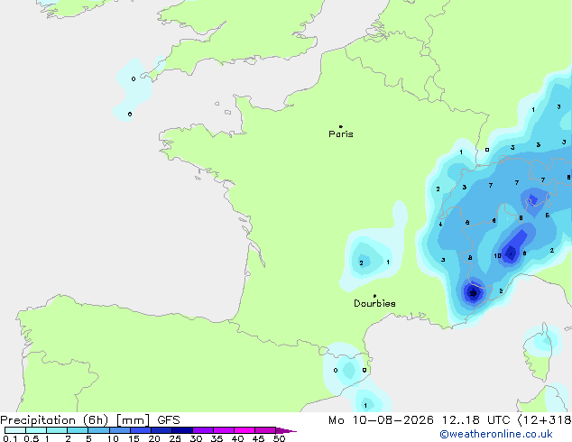
Task: Click the legend value 50
Action: click(x=279, y=438)
